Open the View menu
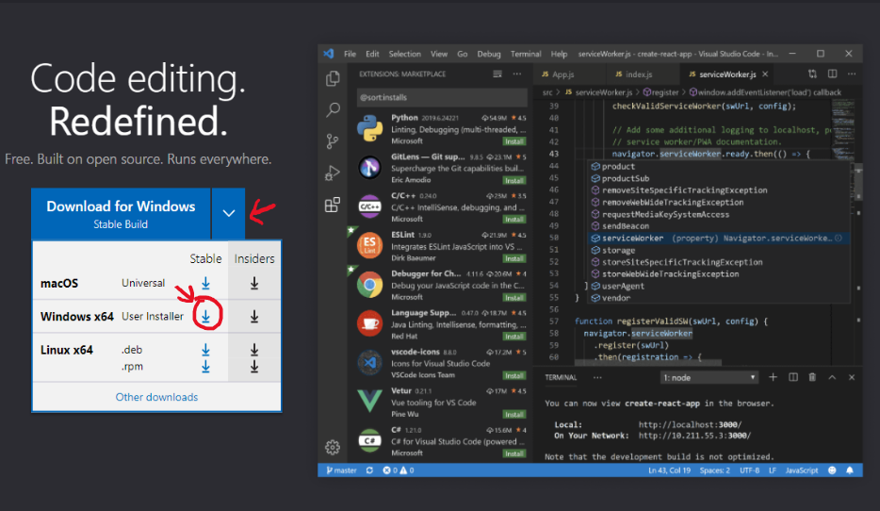 click(x=439, y=54)
